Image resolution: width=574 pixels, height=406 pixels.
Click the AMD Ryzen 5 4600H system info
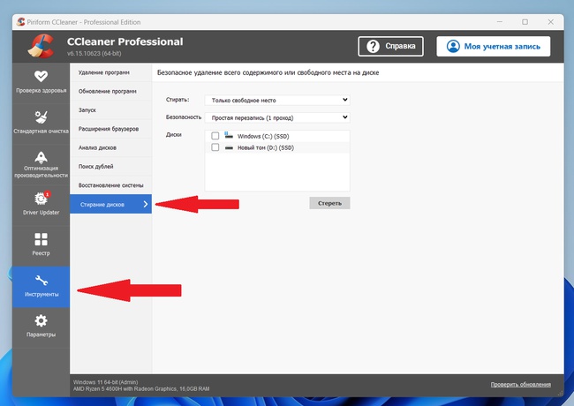click(x=141, y=389)
